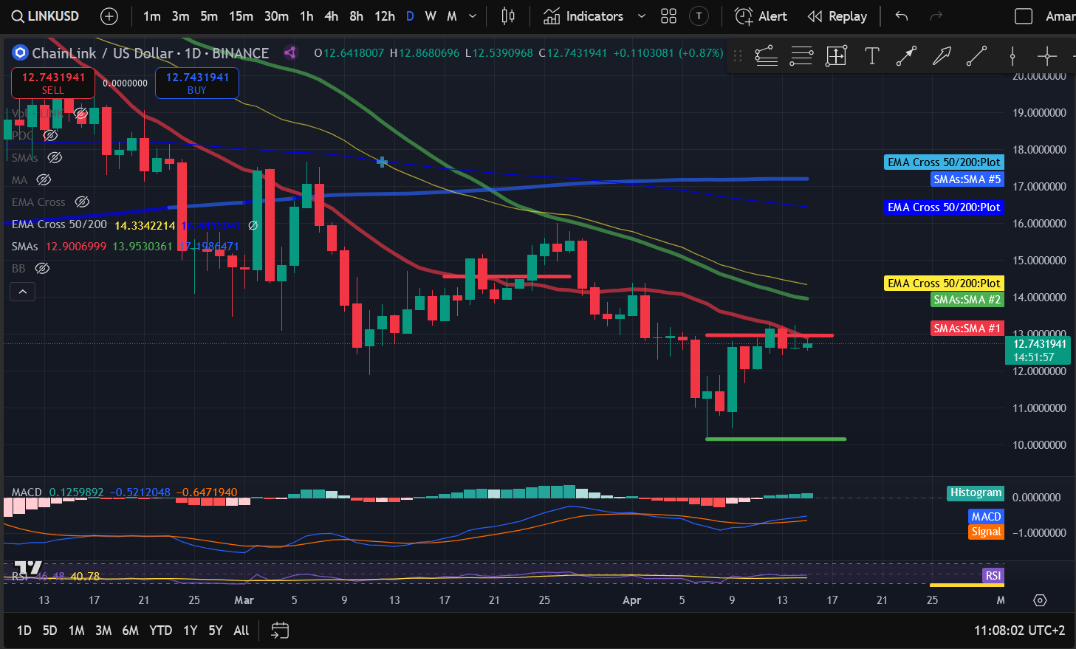Set the date range to 1M
The image size is (1076, 649).
tap(77, 631)
